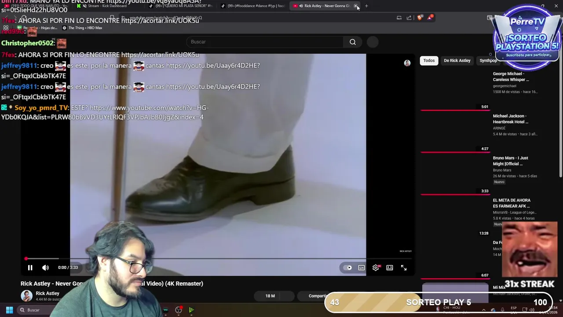
Task: Click the Compartir share button
Action: [318, 296]
